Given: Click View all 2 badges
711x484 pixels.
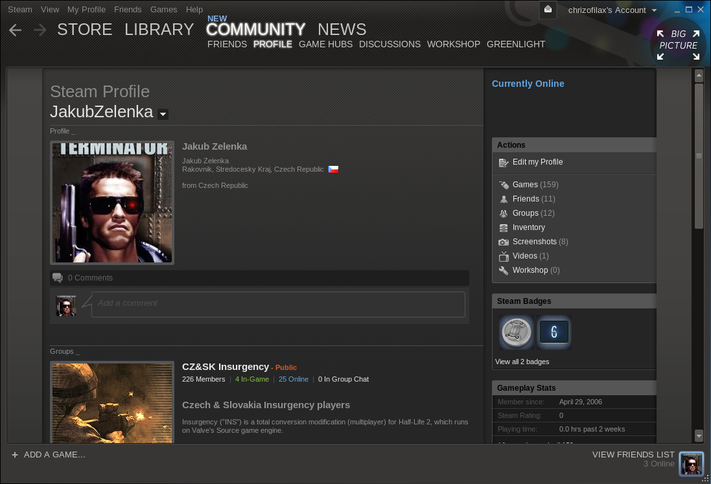Looking at the screenshot, I should [522, 362].
